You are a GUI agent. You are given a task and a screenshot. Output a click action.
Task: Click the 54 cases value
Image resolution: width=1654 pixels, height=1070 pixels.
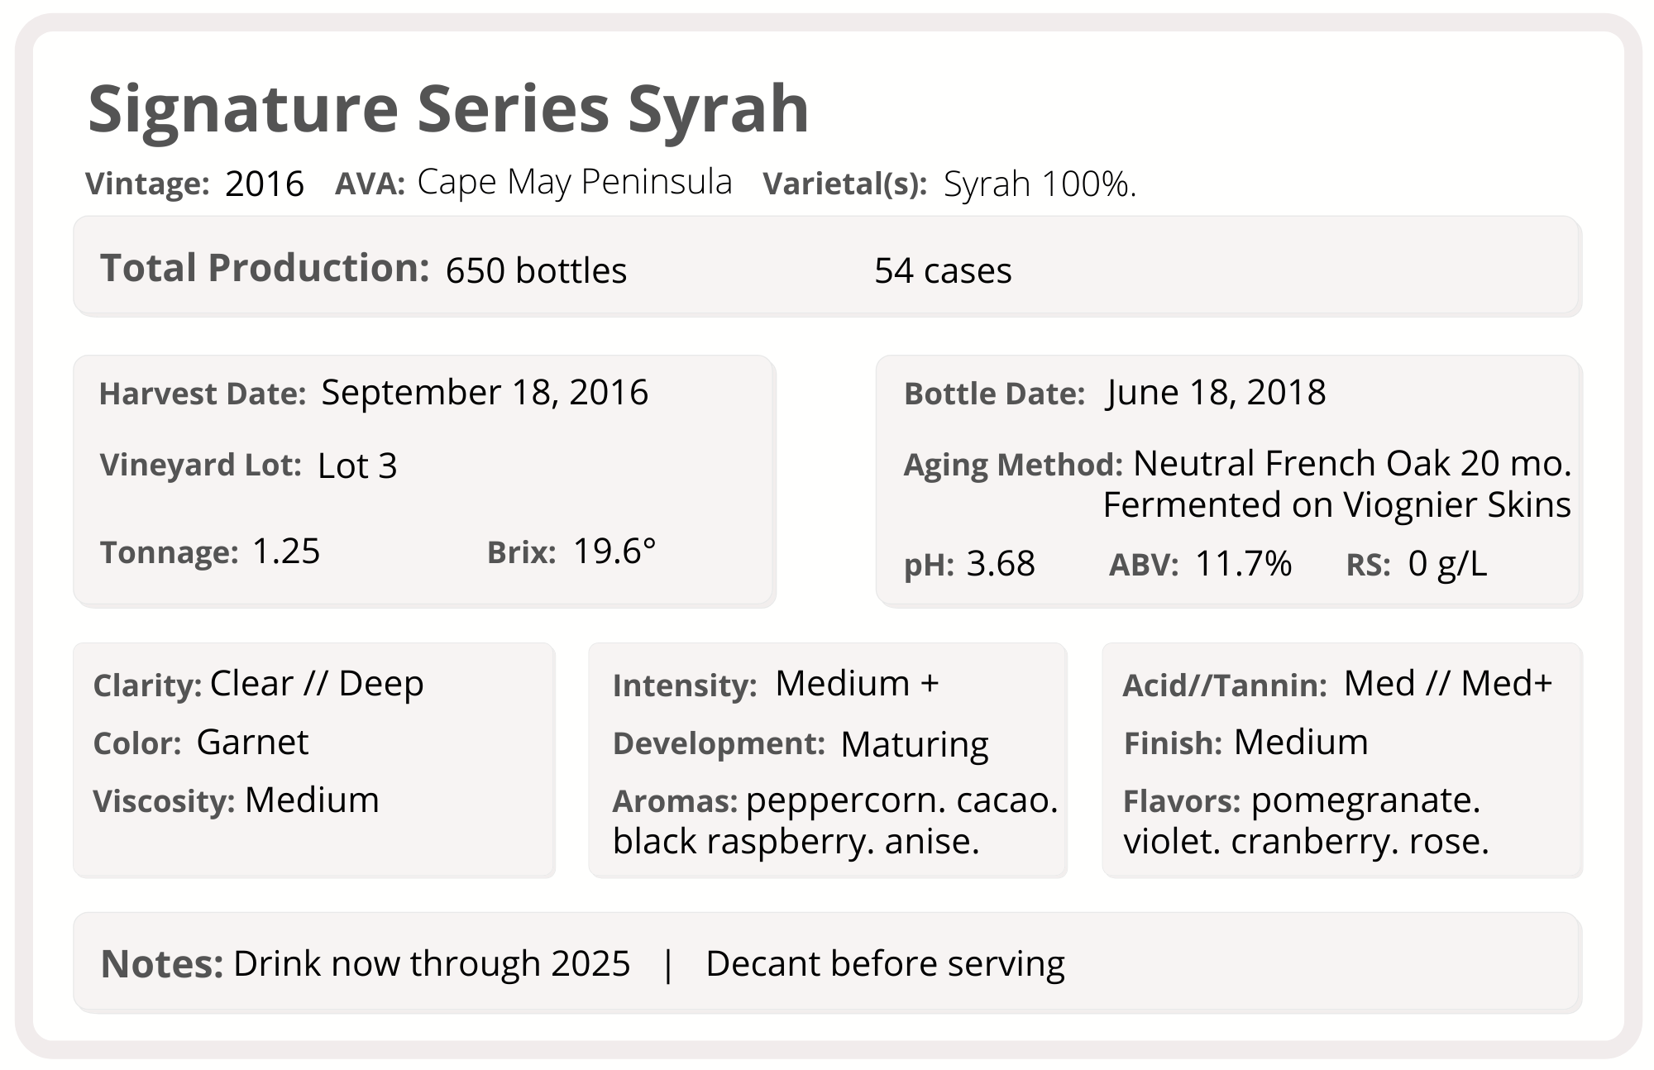click(943, 270)
